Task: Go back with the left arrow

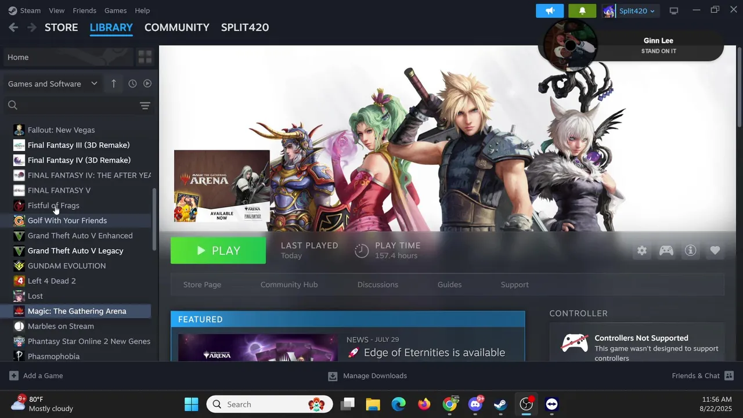Action: 13,27
